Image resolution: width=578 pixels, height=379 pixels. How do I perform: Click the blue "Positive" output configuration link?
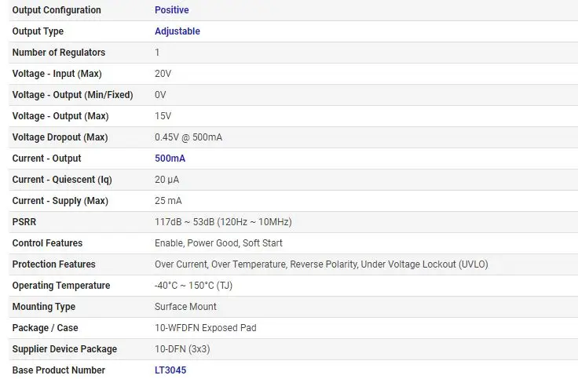[171, 10]
